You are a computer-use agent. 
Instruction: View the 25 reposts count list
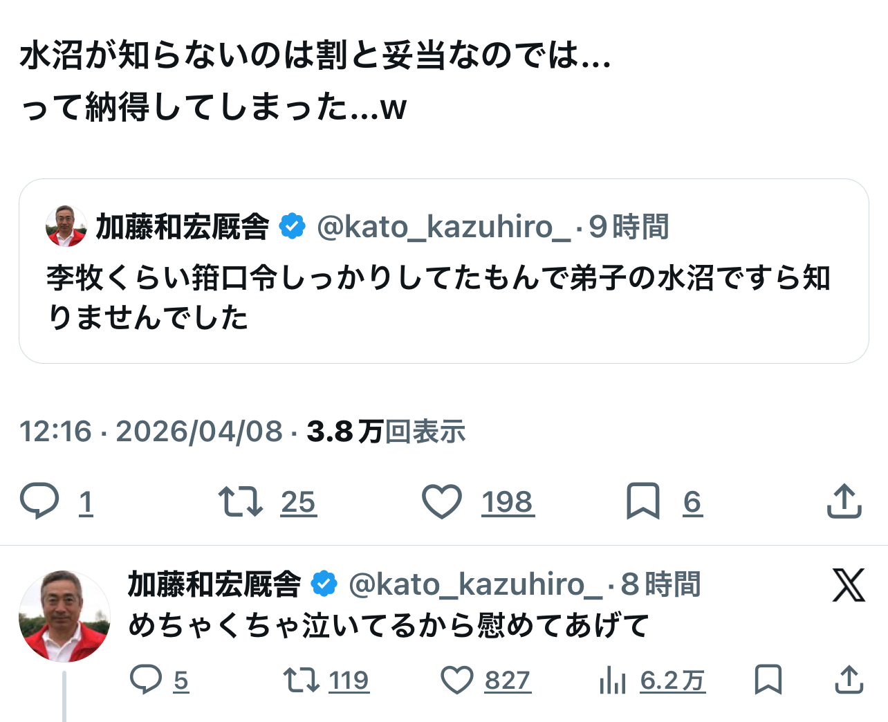click(x=298, y=502)
